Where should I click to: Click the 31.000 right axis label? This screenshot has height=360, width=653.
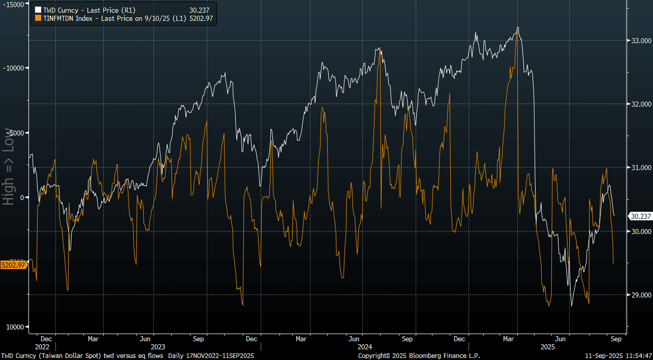pyautogui.click(x=641, y=168)
